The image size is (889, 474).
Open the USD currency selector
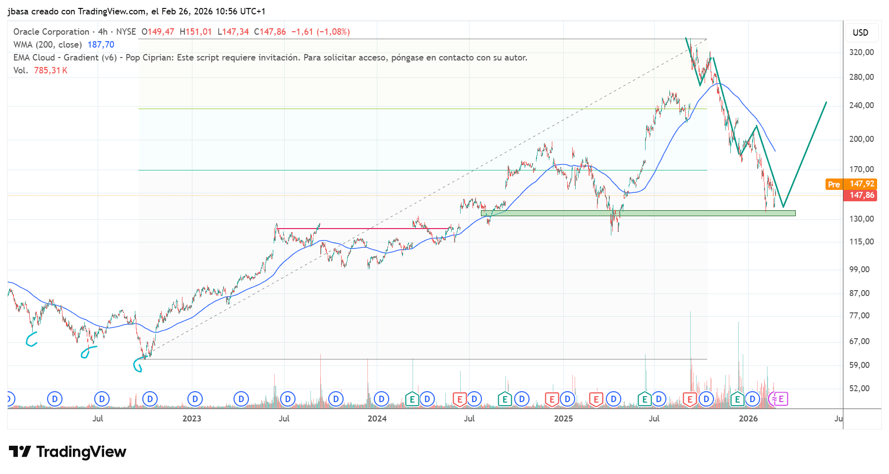(x=860, y=33)
